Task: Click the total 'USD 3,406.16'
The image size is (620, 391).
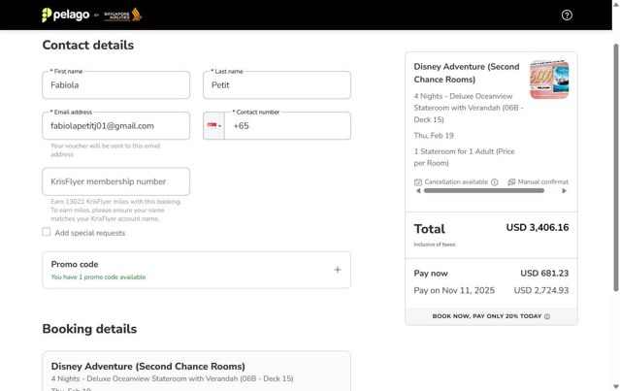Action: 538,227
